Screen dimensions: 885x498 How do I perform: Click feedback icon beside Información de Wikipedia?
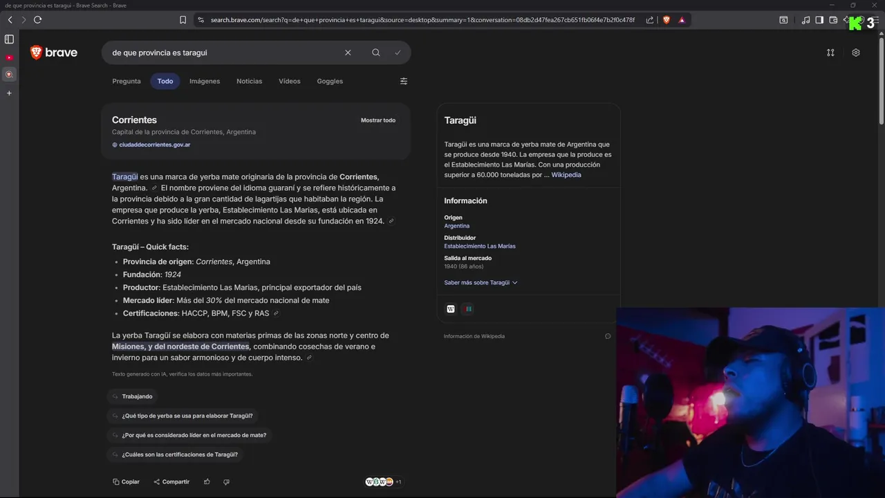pyautogui.click(x=608, y=336)
